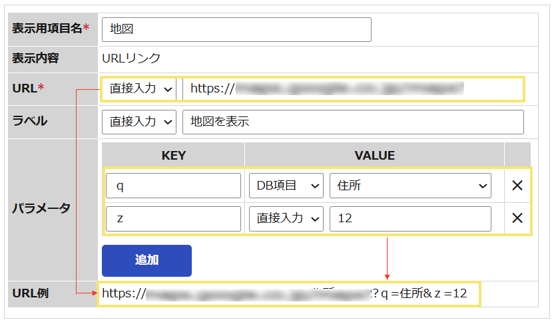Image resolution: width=556 pixels, height=324 pixels.
Task: Open DB項目 value type dropdown
Action: (286, 186)
